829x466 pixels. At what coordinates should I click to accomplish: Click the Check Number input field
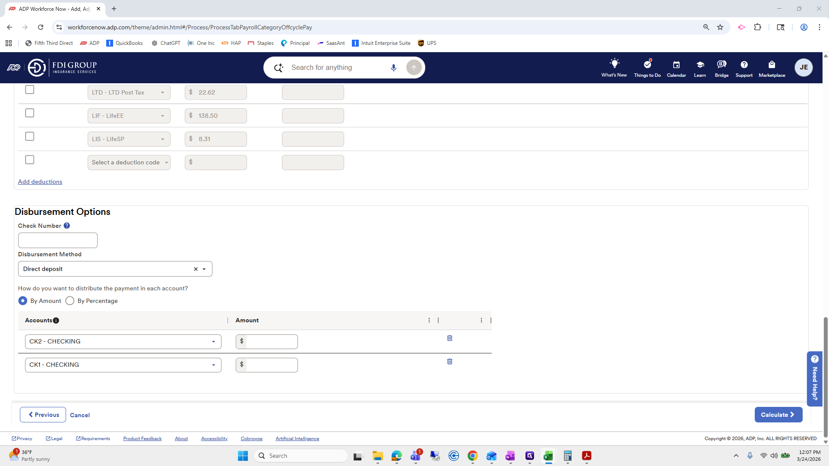[x=58, y=240]
